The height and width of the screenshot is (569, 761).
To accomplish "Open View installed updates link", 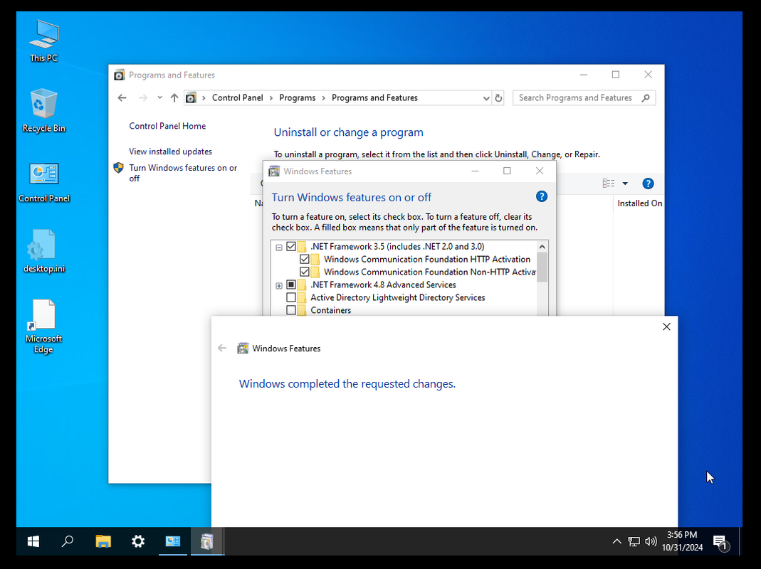I will click(x=170, y=151).
